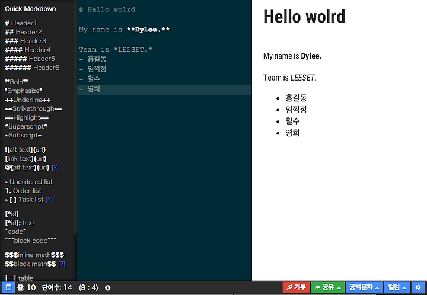This screenshot has height=295, width=427.
Task: Click the '(9 : 4)' cursor position indicator
Action: (x=88, y=287)
